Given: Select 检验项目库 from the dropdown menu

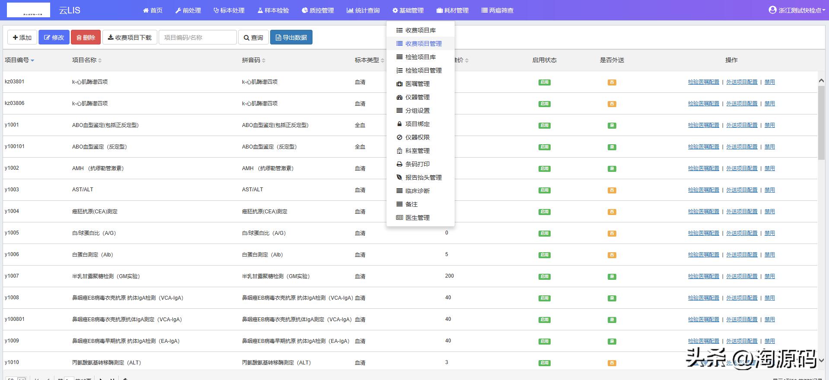Looking at the screenshot, I should 420,57.
